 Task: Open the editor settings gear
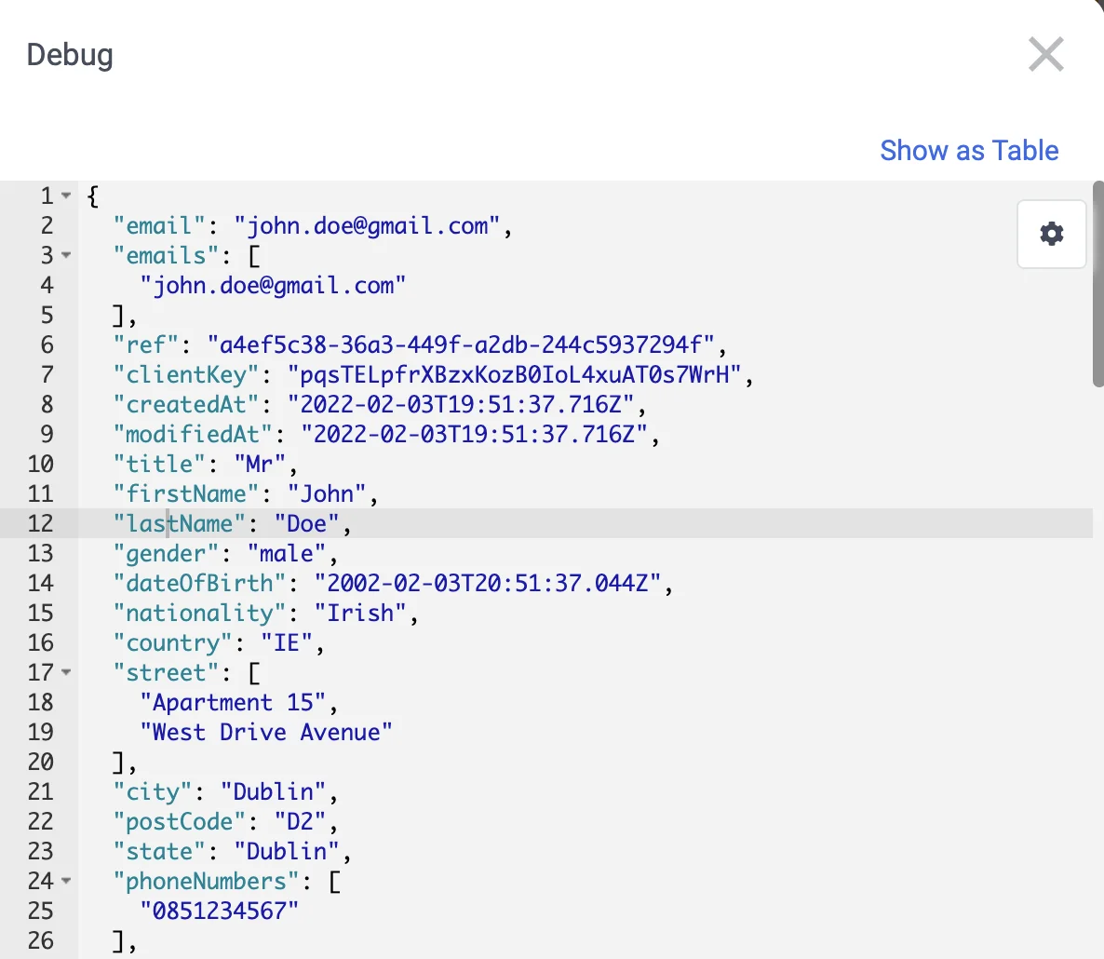(1051, 234)
